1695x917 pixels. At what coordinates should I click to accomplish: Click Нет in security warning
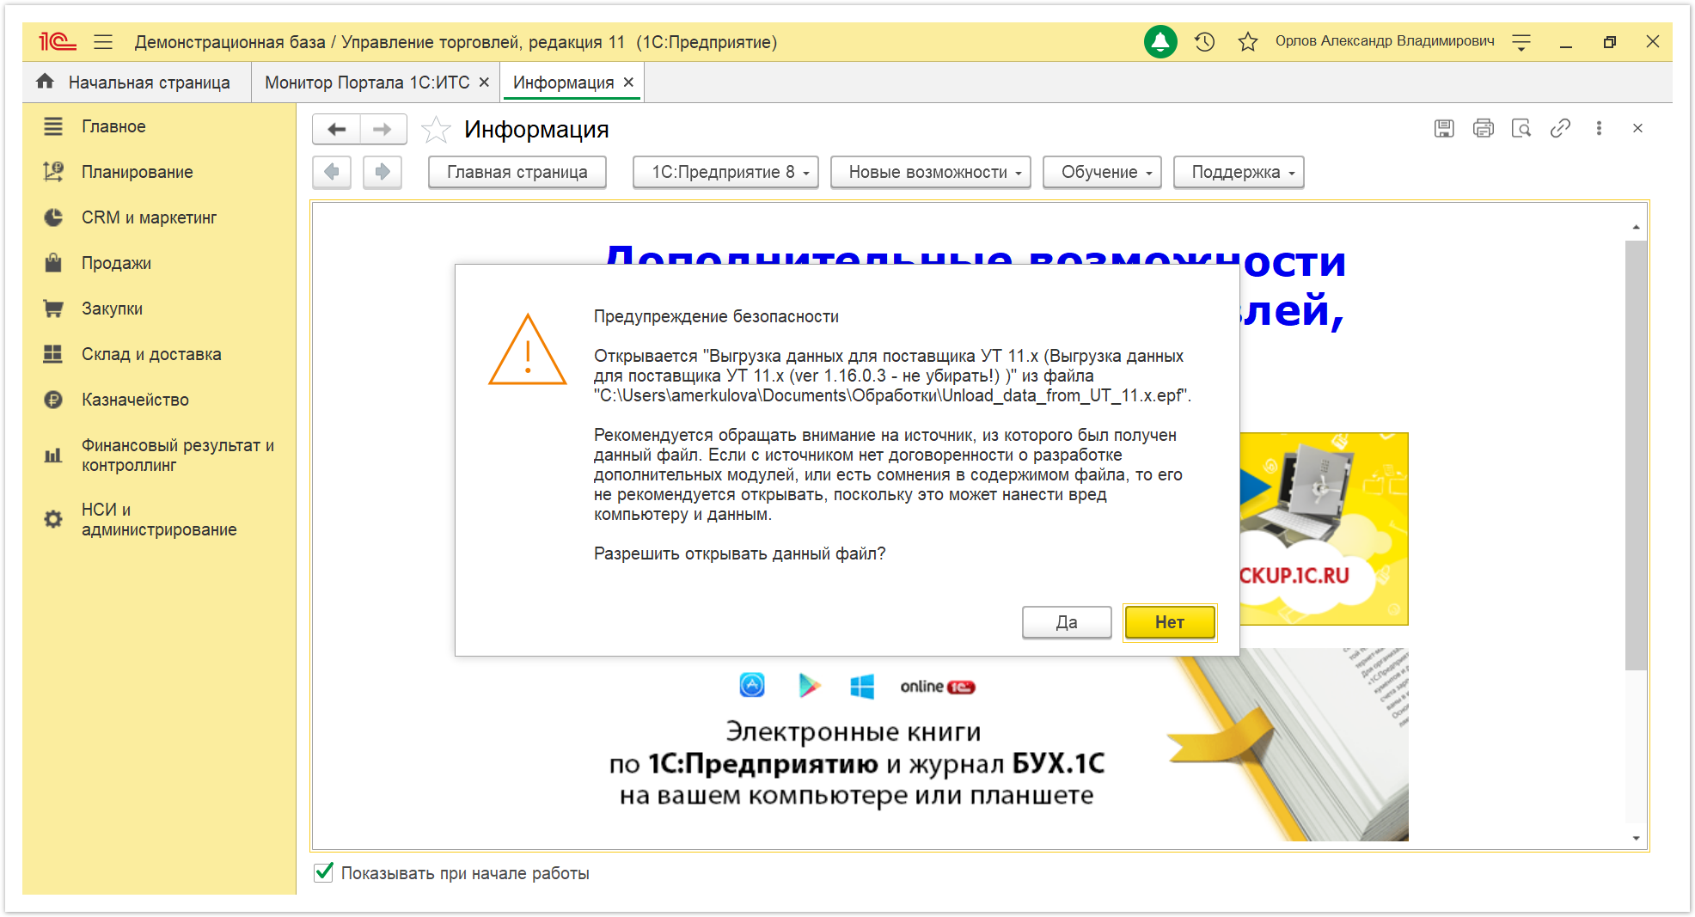(1170, 622)
